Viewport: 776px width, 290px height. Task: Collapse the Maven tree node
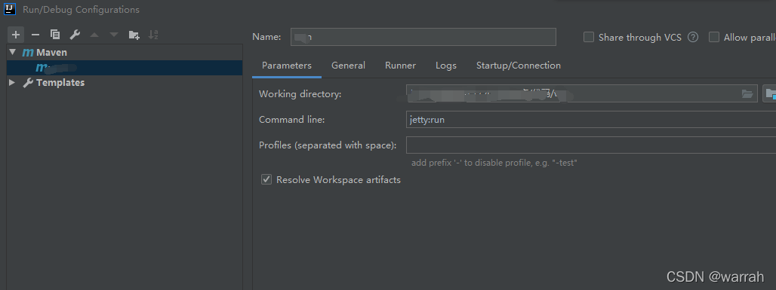tap(12, 52)
